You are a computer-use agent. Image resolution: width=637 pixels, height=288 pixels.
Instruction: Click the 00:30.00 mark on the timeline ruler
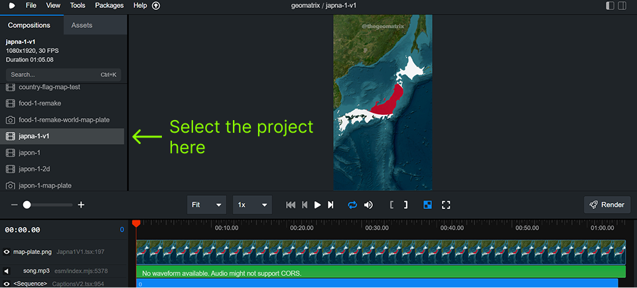(x=377, y=228)
